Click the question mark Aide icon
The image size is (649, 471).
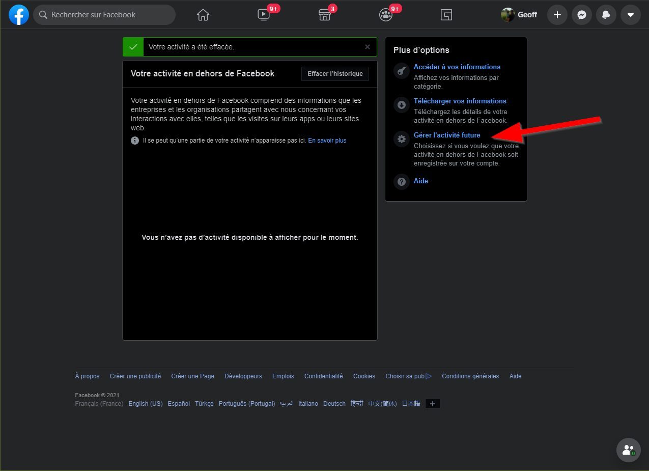point(402,181)
